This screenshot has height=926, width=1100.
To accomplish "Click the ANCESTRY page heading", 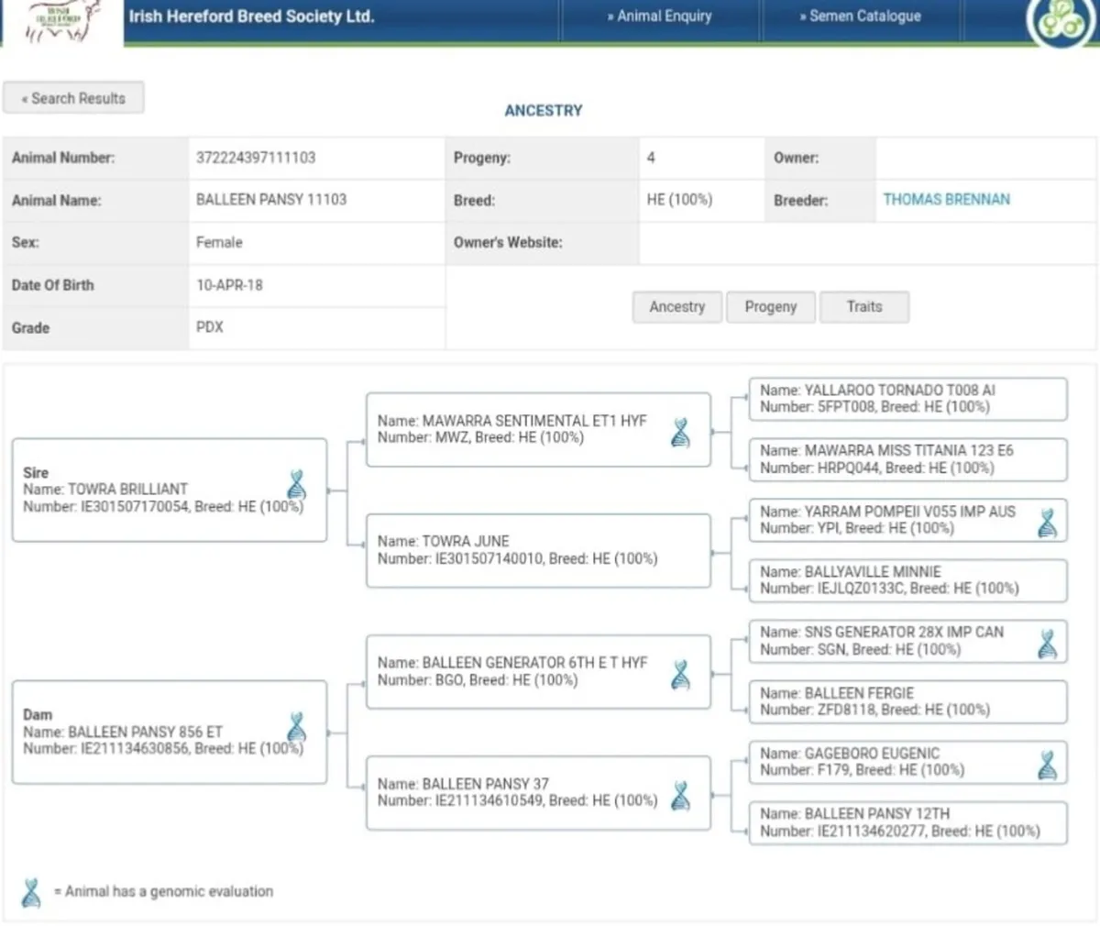I will (x=544, y=110).
